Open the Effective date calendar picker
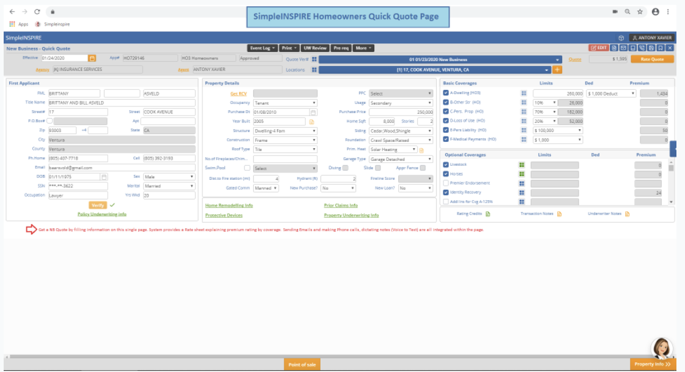 point(92,58)
